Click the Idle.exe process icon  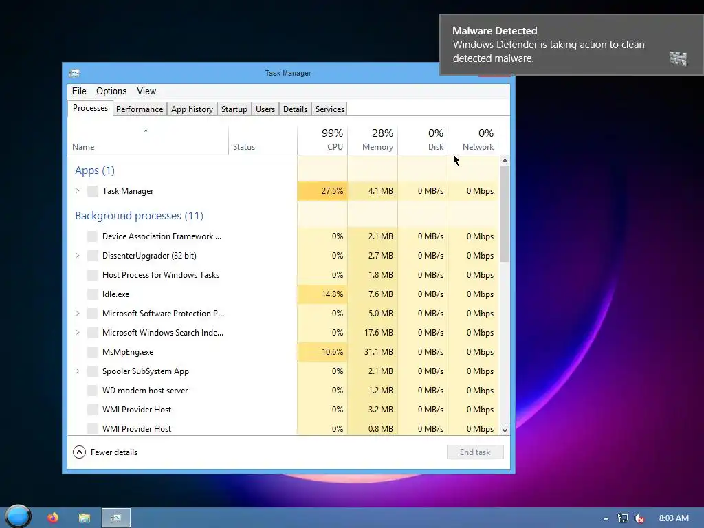[x=93, y=294]
